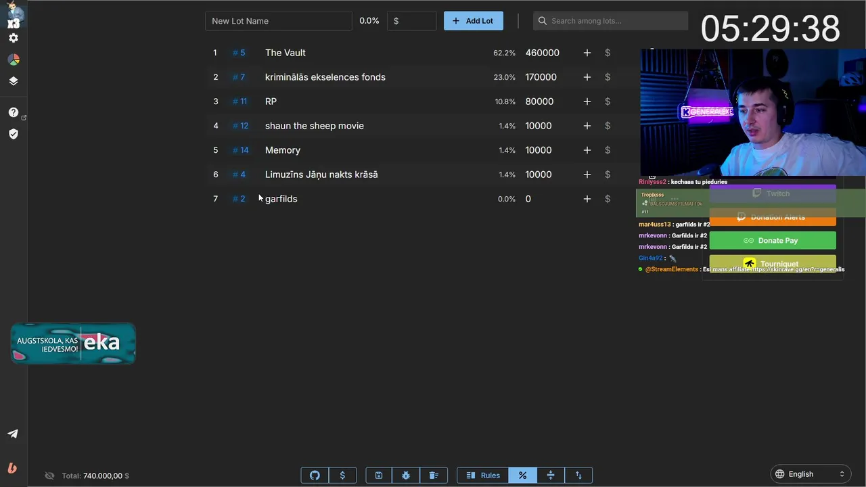
Task: Click dollar icon on Limuzīns row
Action: [x=608, y=175]
